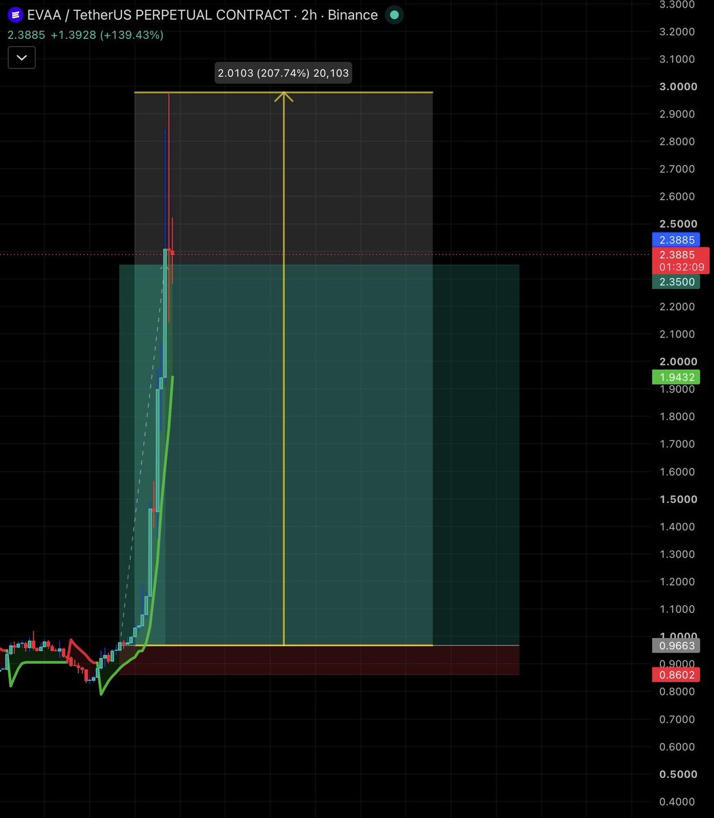Click the red 0.8602 stop price label

tap(676, 676)
